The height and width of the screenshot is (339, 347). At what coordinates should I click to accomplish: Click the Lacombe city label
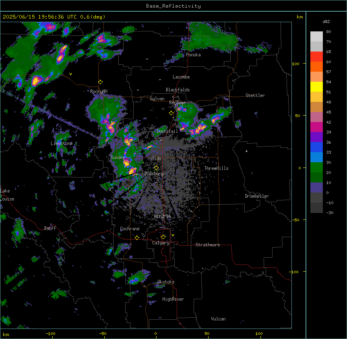(181, 77)
